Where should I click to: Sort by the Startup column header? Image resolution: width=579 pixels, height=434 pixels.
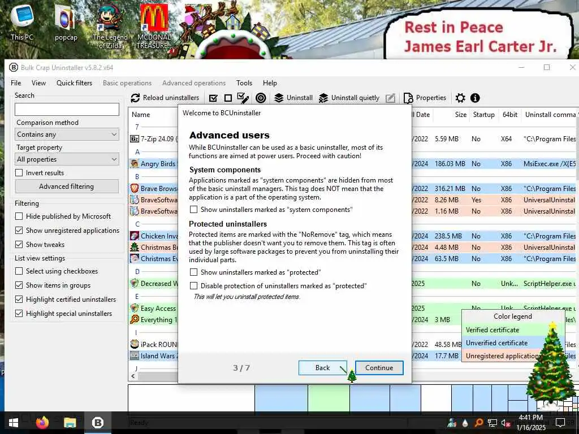click(484, 114)
